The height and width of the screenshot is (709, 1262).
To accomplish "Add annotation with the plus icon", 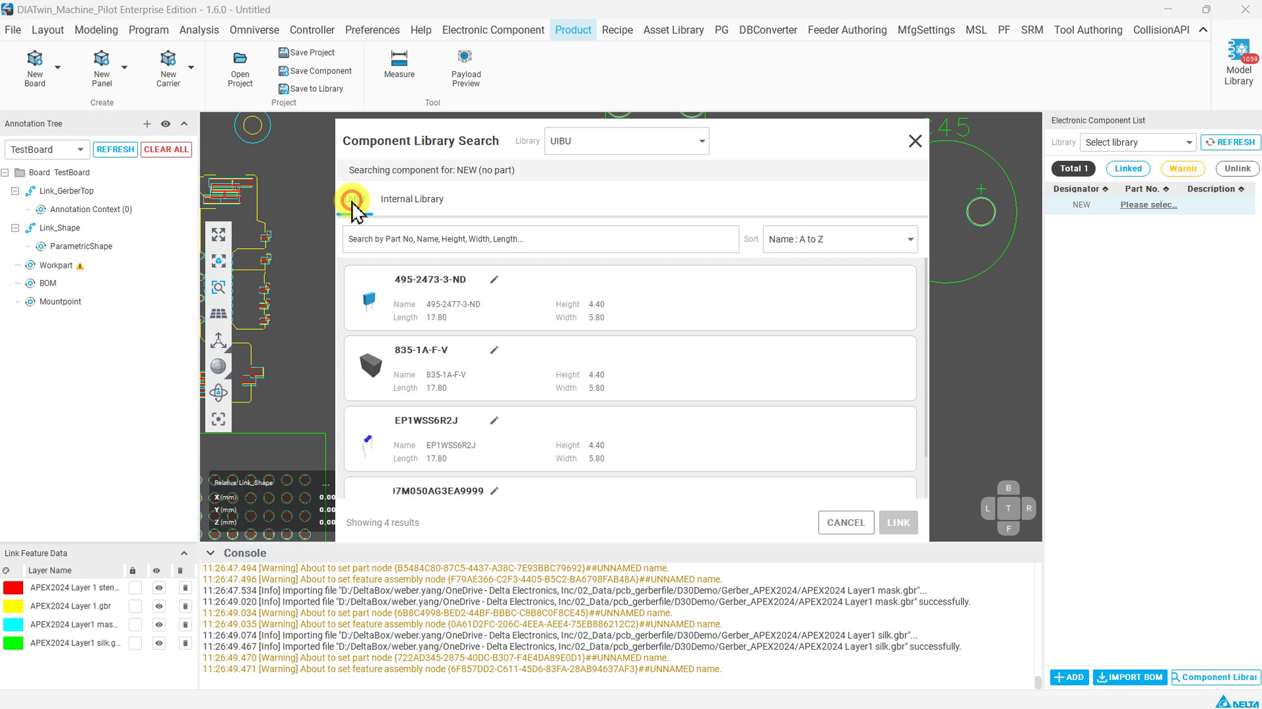I will point(147,123).
